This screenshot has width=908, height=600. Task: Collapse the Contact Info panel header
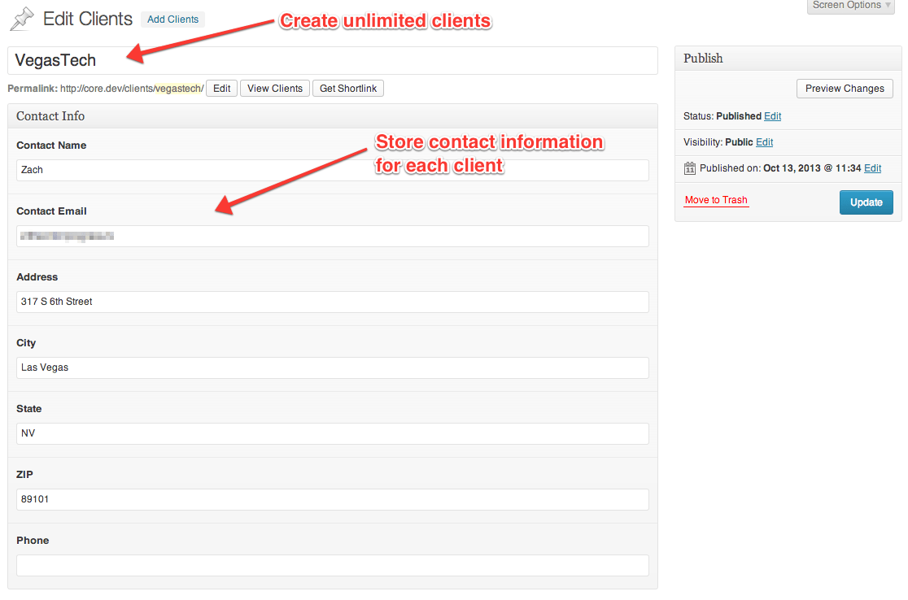(x=332, y=116)
